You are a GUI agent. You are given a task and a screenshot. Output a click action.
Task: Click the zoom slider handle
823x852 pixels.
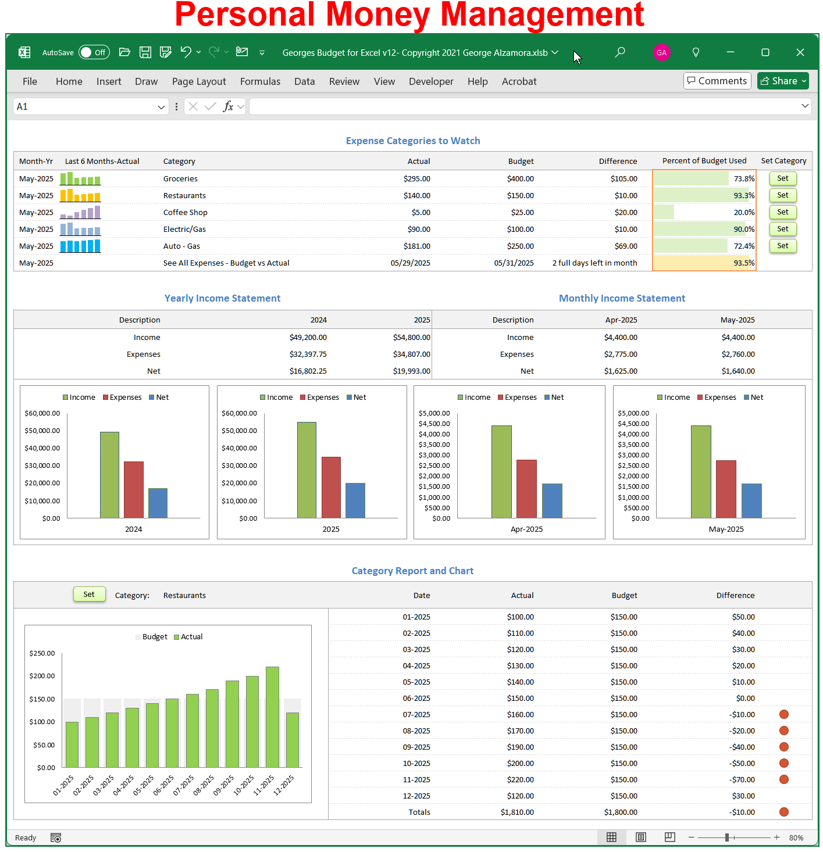click(x=727, y=837)
